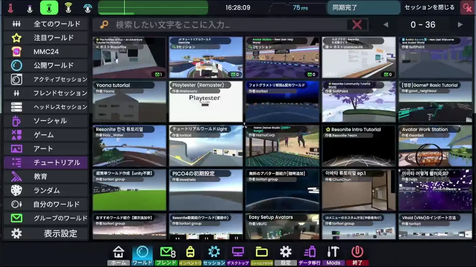Toggle the green voice transmit indicator

pyautogui.click(x=49, y=7)
